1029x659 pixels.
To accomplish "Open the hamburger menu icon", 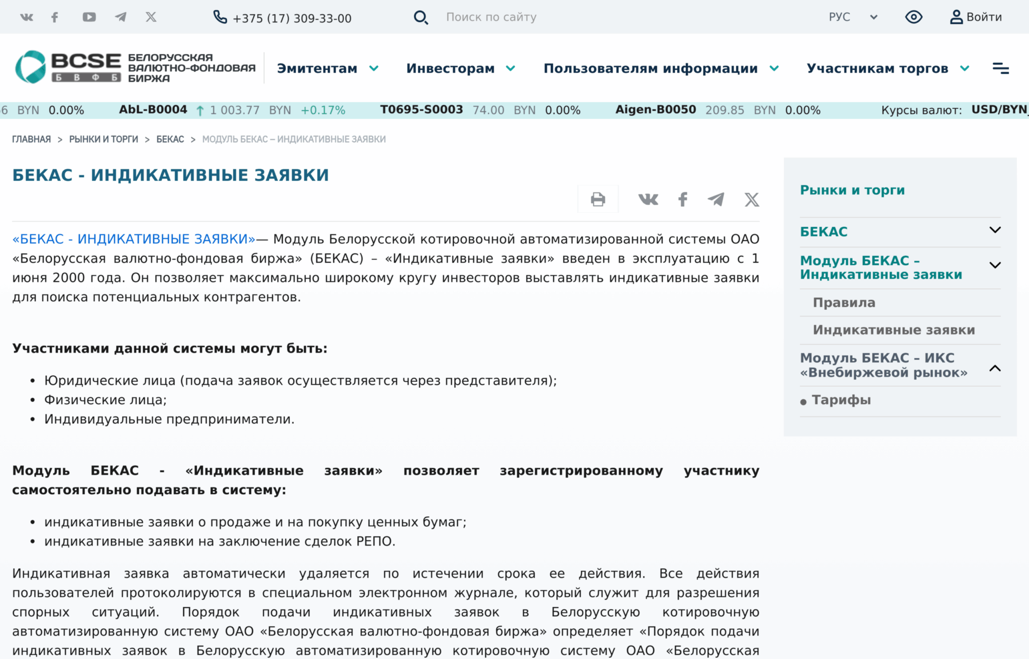I will 1001,68.
